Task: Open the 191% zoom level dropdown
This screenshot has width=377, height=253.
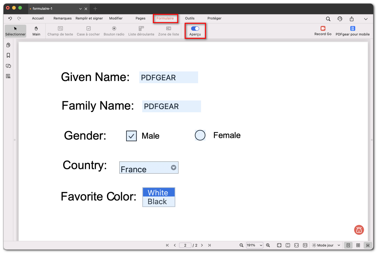Action: (254, 245)
